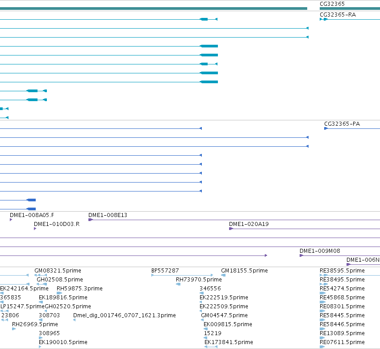
Task: Select the 15219 feature label
Action: click(x=213, y=333)
